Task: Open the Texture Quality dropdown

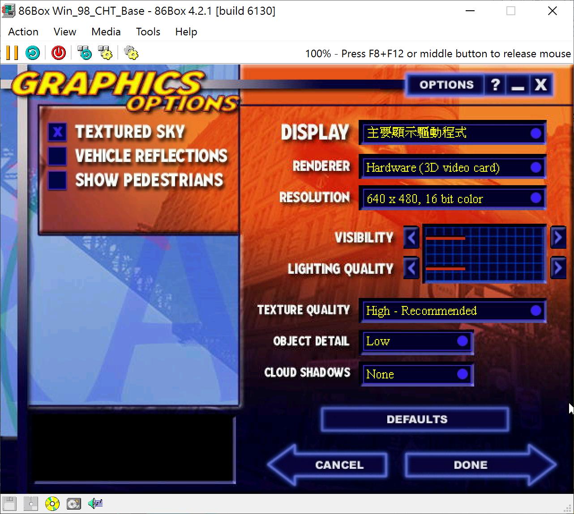Action: tap(453, 310)
